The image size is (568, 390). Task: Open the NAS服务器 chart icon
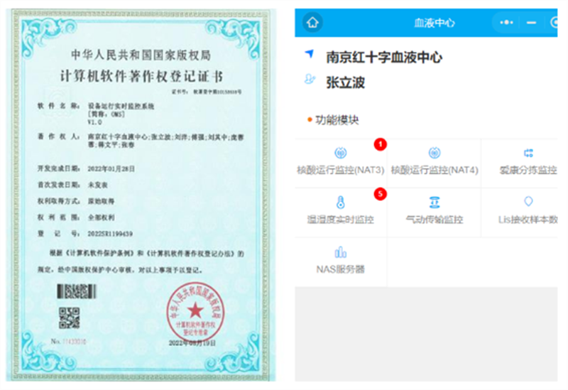(340, 252)
